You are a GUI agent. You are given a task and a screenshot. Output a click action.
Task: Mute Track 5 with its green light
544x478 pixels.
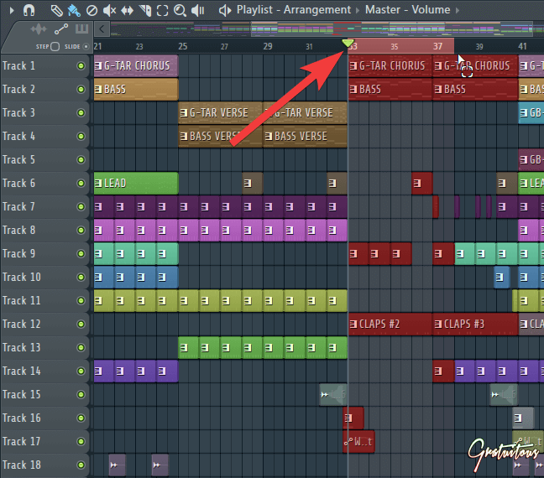point(81,160)
